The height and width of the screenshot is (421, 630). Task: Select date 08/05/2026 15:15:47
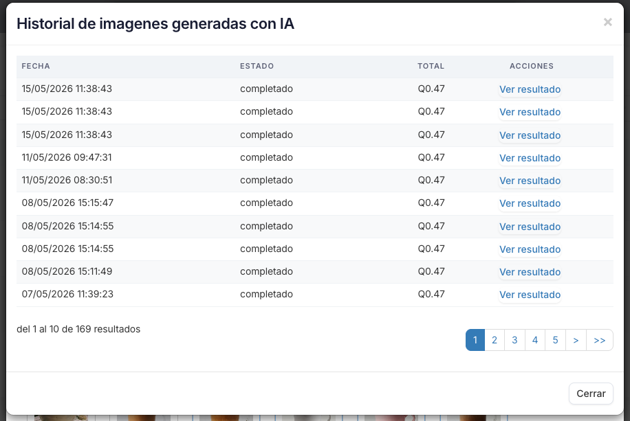(67, 203)
